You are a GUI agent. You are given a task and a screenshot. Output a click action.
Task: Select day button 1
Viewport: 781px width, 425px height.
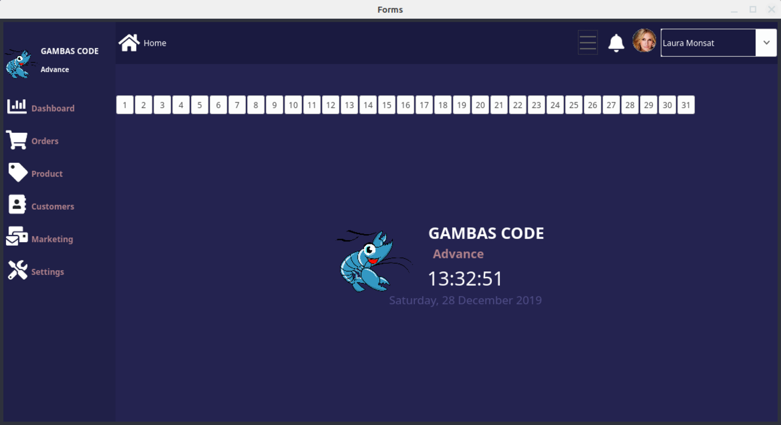point(124,105)
